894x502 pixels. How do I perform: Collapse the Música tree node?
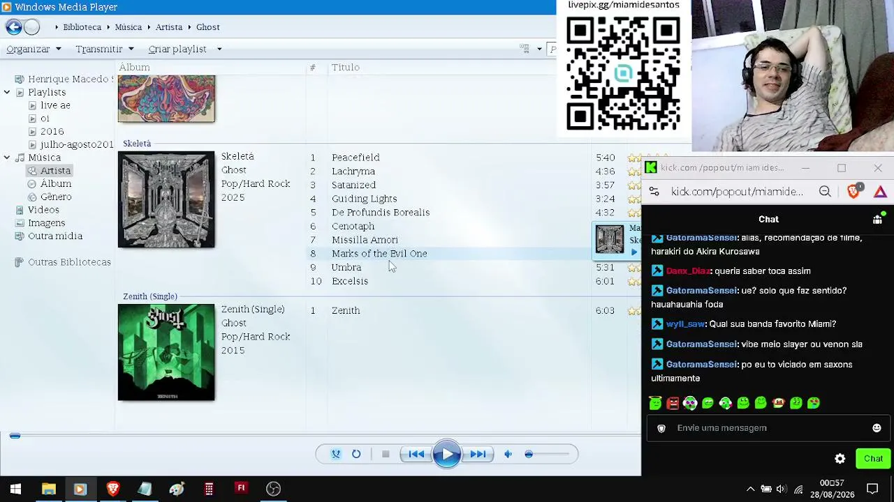tap(7, 158)
